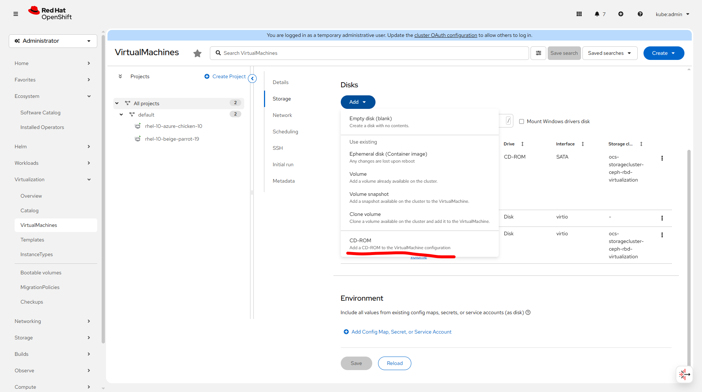Click the Reload button
702x392 pixels.
(395, 363)
